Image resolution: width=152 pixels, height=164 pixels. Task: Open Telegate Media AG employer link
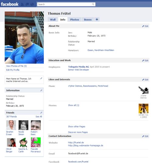tap(78, 67)
